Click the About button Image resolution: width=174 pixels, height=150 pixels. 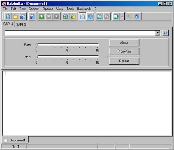124,43
